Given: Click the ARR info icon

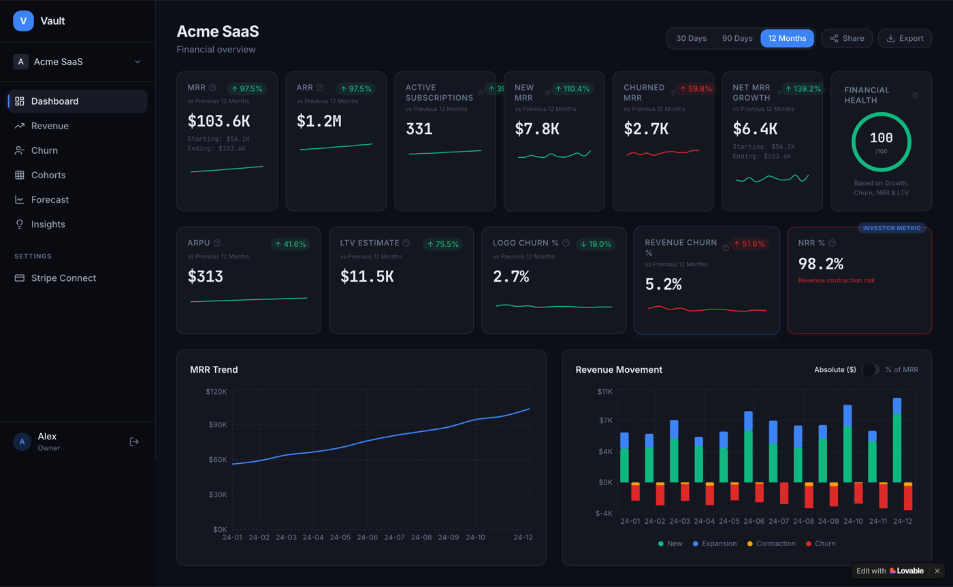Looking at the screenshot, I should (x=320, y=88).
